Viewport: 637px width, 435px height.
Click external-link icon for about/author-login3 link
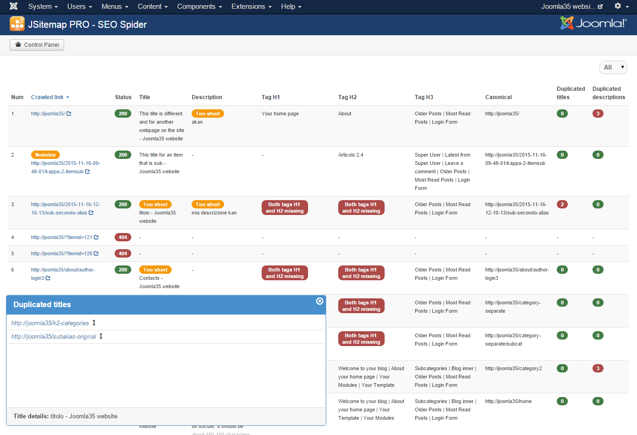(48, 278)
